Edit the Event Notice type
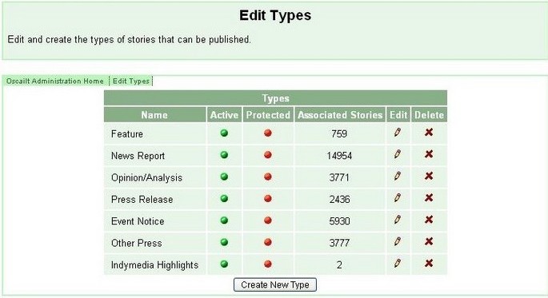548x298 pixels. pos(398,220)
